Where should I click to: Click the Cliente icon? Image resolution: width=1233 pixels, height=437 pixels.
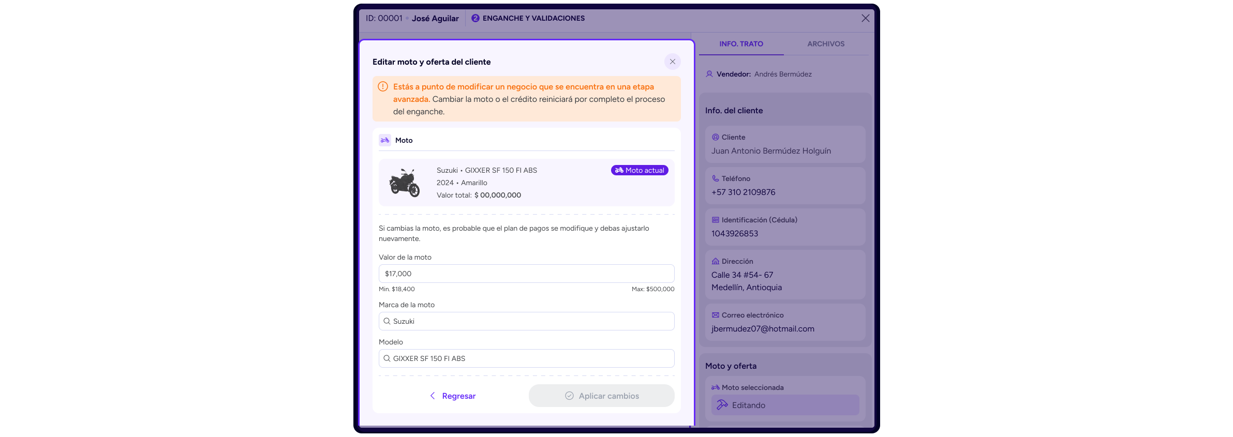click(x=716, y=137)
